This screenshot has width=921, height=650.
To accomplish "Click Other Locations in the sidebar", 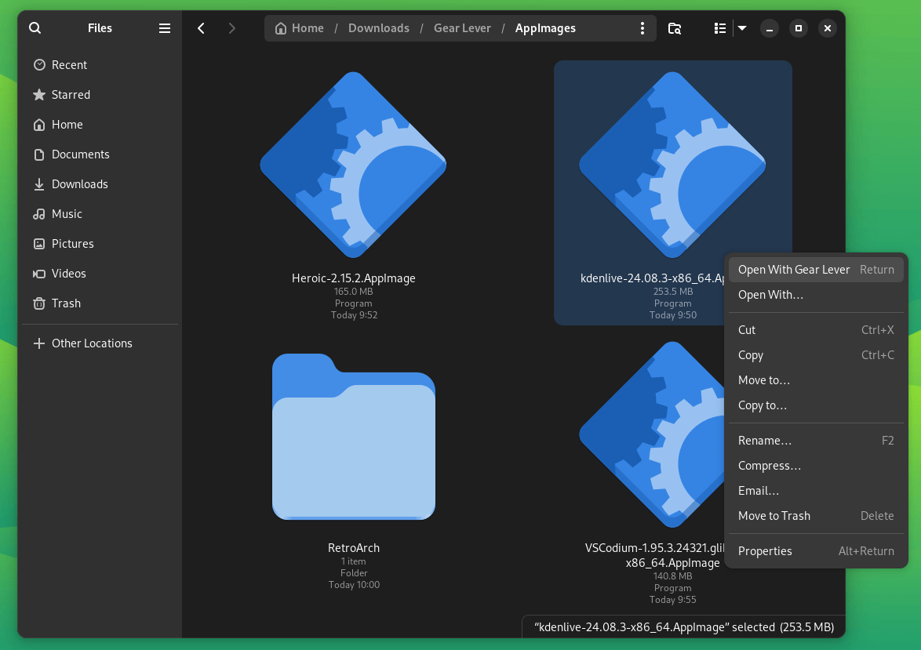I will point(92,343).
